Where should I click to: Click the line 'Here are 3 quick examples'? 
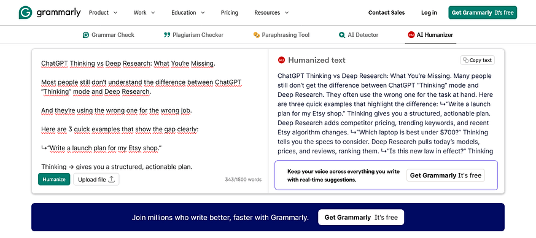(120, 129)
